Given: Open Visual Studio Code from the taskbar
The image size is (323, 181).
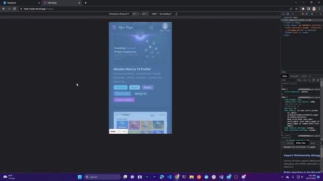Looking at the screenshot, I should [170, 177].
